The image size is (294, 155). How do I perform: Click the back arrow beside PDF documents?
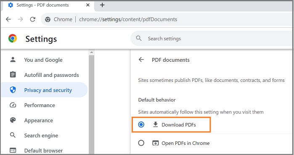pos(141,60)
